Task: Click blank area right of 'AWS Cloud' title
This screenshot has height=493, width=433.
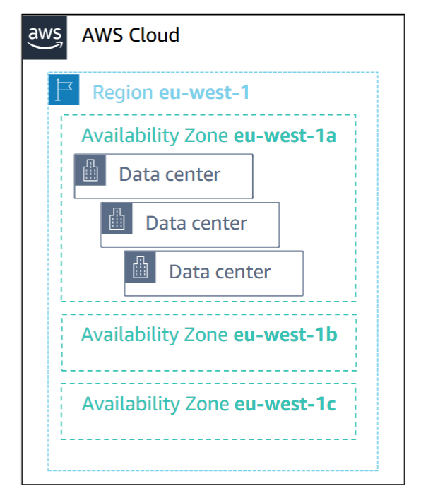Action: [x=297, y=35]
